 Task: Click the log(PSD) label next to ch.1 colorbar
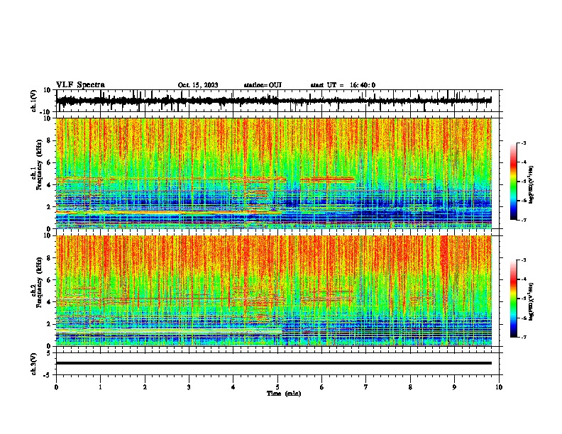click(531, 185)
